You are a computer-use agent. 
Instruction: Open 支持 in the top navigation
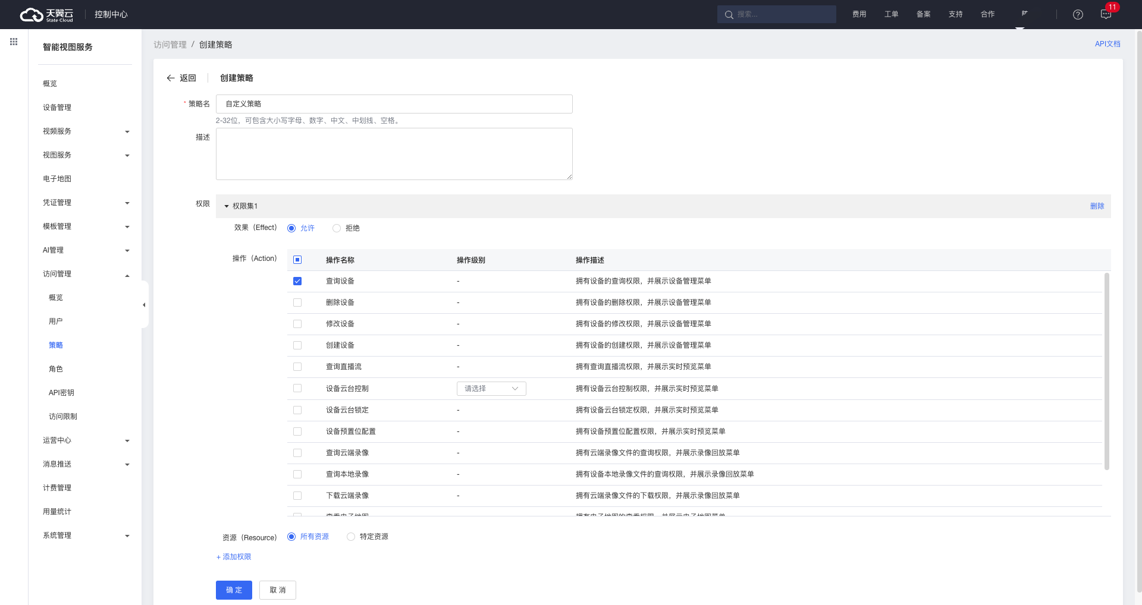coord(956,14)
